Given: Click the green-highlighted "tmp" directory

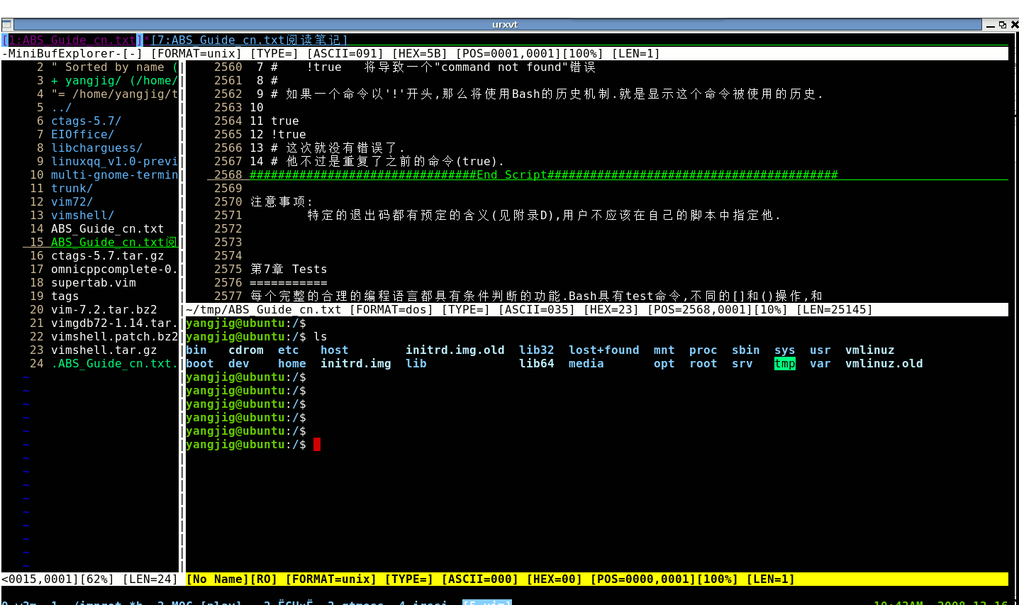Looking at the screenshot, I should click(x=785, y=363).
